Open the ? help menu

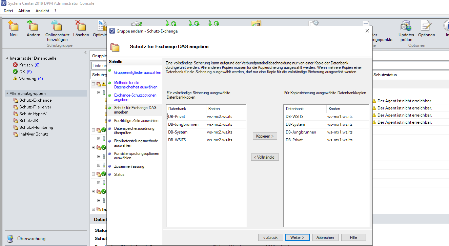(55, 11)
